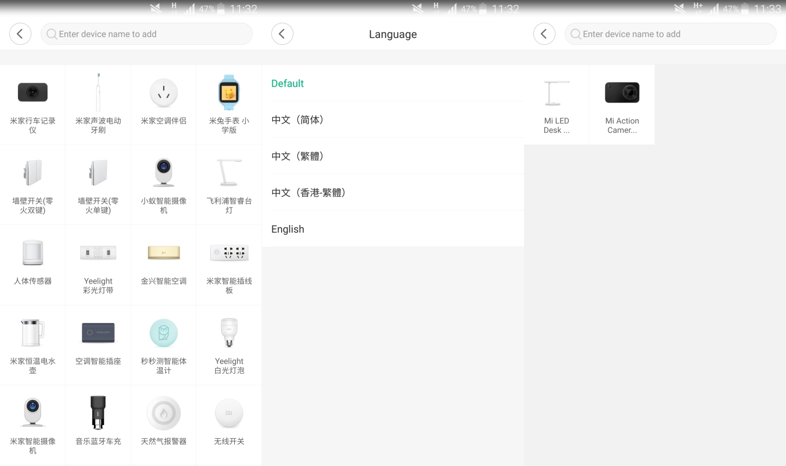The height and width of the screenshot is (466, 786).
Task: Tap the sonic electric toothbrush icon
Action: tap(98, 93)
